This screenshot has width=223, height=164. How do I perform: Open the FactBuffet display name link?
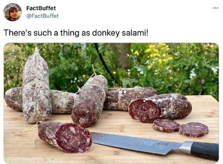pyautogui.click(x=41, y=8)
